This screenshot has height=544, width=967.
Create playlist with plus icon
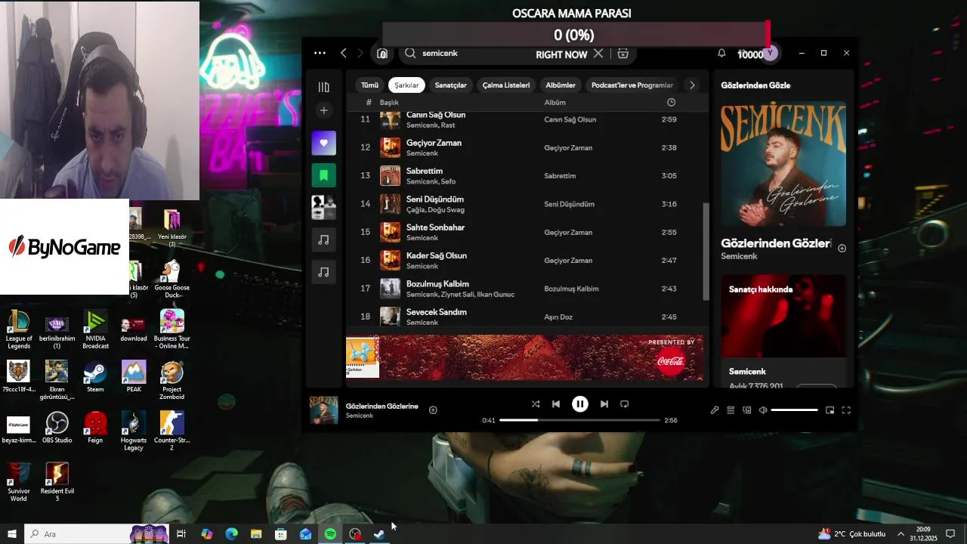click(x=323, y=110)
